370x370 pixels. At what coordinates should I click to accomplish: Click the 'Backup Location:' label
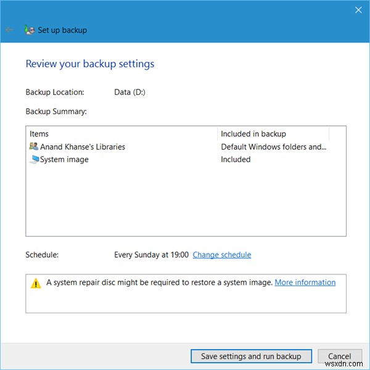(x=55, y=92)
